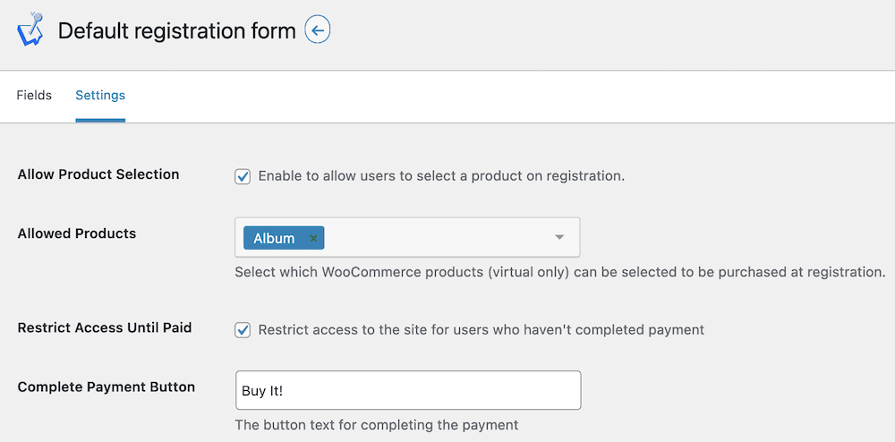Viewport: 895px width, 442px height.
Task: Select the Album chip in Allowed Products
Action: click(x=275, y=238)
